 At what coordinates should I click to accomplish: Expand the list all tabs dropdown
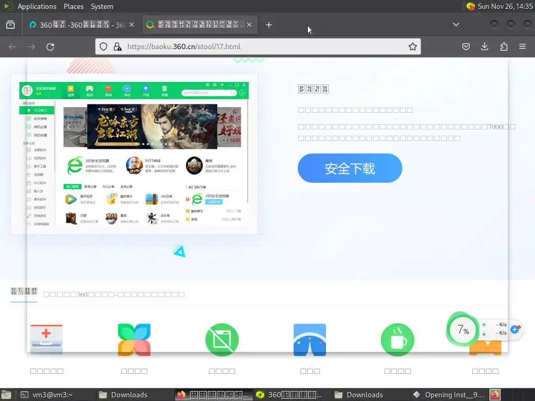pos(456,25)
